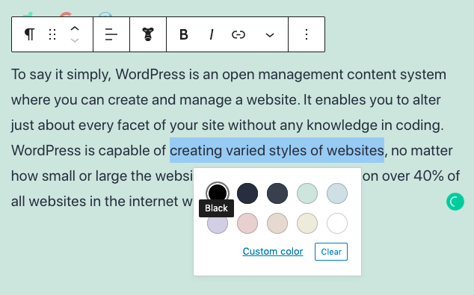
Task: Insert a link with the link icon
Action: click(238, 34)
